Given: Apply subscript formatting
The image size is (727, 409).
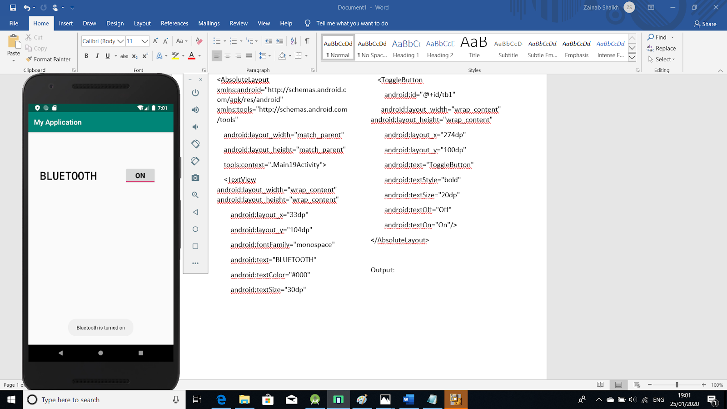Looking at the screenshot, I should pyautogui.click(x=134, y=56).
